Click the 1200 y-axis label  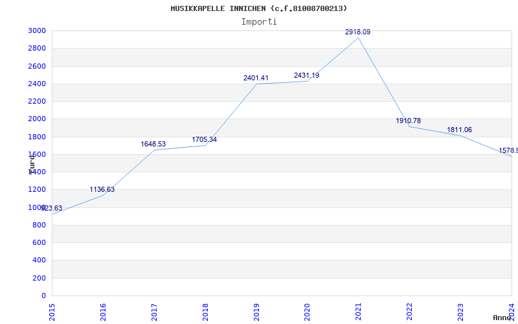click(x=37, y=190)
